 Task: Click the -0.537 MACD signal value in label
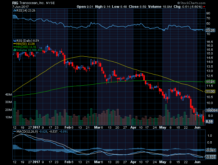point(53,131)
